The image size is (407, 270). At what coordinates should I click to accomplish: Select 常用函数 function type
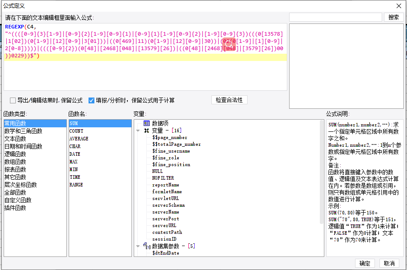(35, 123)
